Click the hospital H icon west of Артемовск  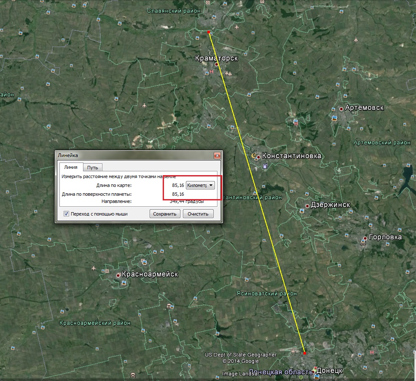(x=296, y=123)
